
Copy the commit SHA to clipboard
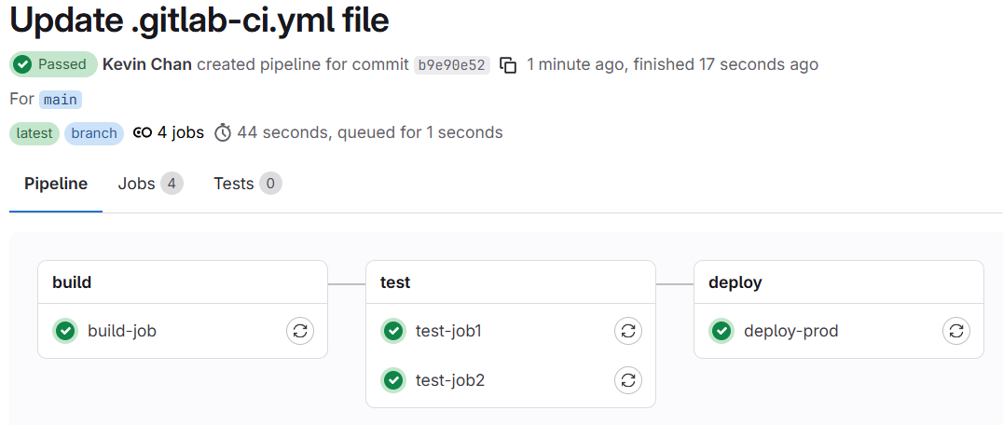click(508, 65)
